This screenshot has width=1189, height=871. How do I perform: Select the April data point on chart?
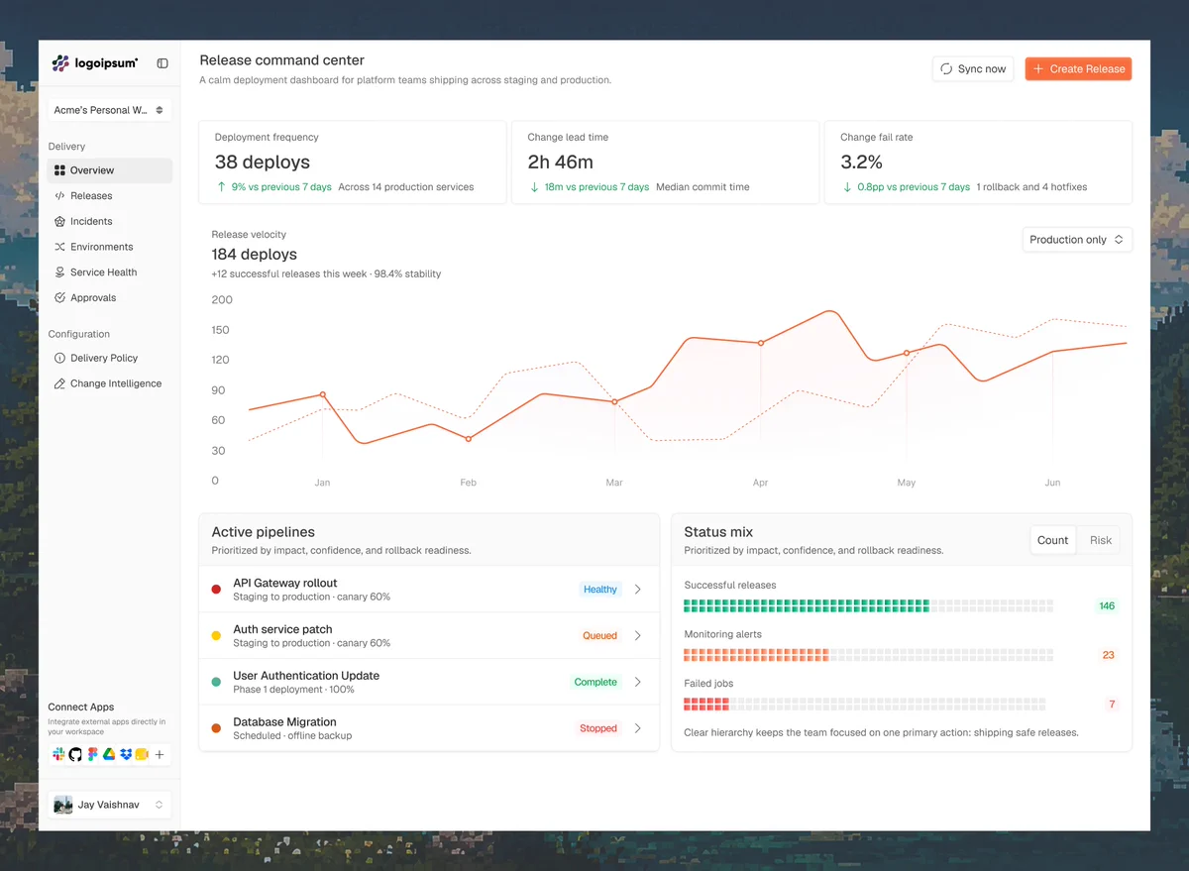761,343
